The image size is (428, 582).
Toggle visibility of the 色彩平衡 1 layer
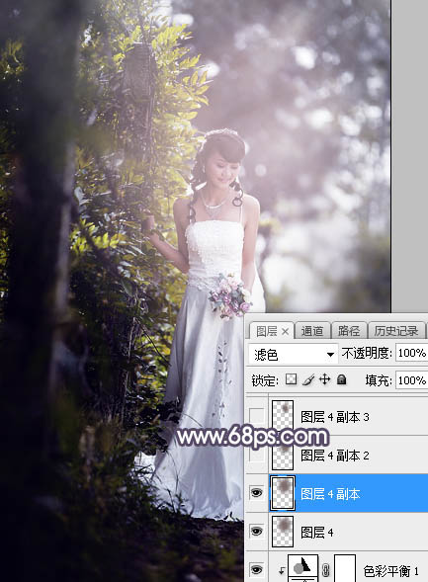click(x=256, y=569)
